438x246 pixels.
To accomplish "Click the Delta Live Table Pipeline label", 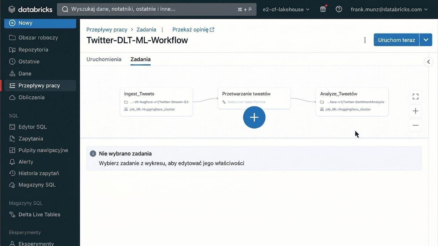I will [246, 102].
